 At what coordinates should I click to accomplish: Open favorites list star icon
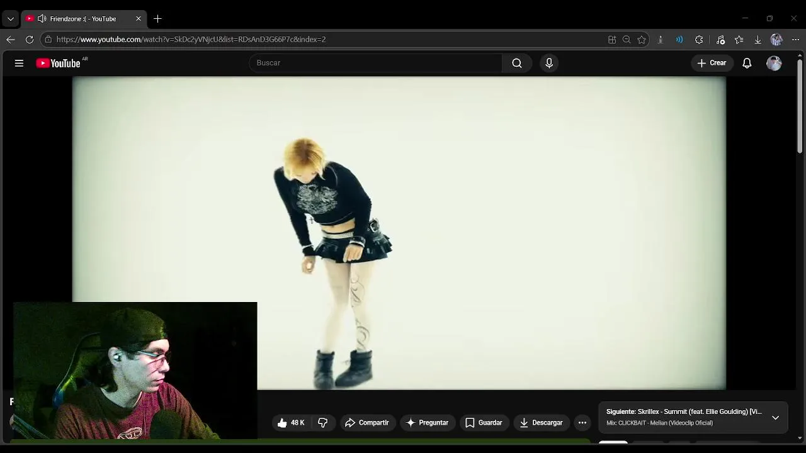pyautogui.click(x=739, y=40)
